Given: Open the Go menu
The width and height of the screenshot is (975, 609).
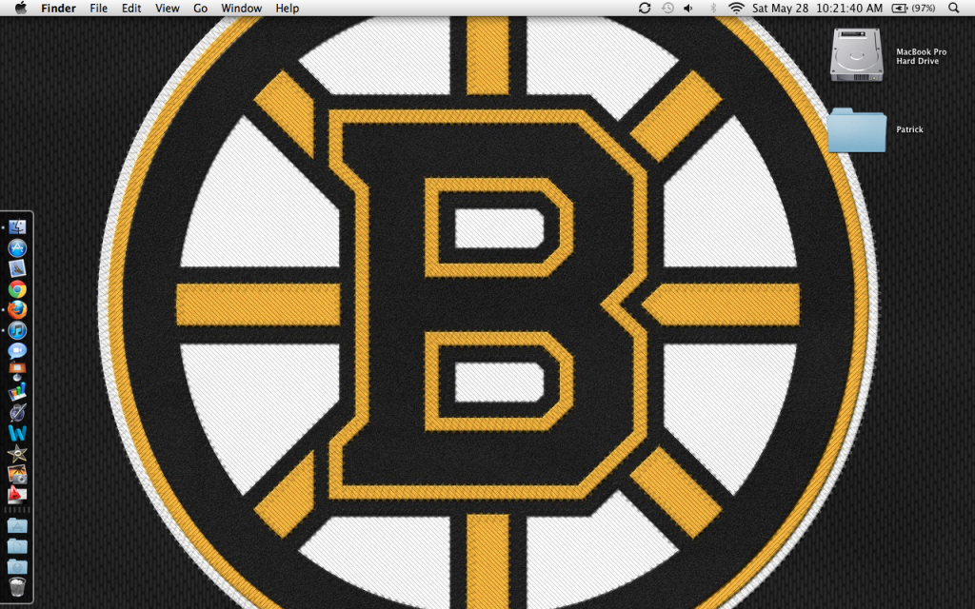Looking at the screenshot, I should point(200,8).
